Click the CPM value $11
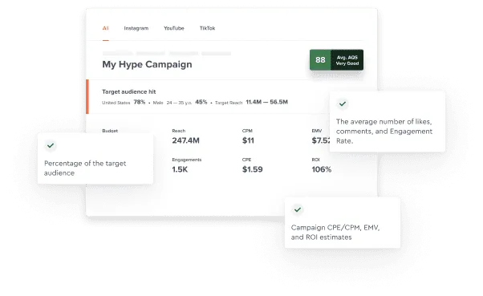 coord(248,140)
